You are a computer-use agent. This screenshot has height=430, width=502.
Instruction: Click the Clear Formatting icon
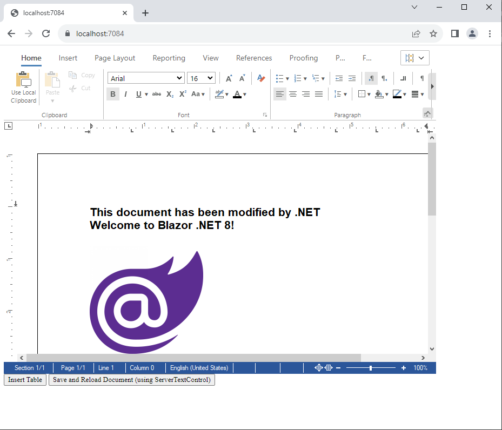(x=261, y=78)
